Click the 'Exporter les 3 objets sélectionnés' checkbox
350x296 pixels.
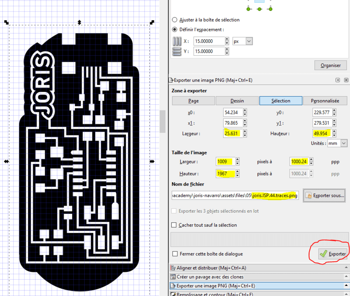pos(174,211)
